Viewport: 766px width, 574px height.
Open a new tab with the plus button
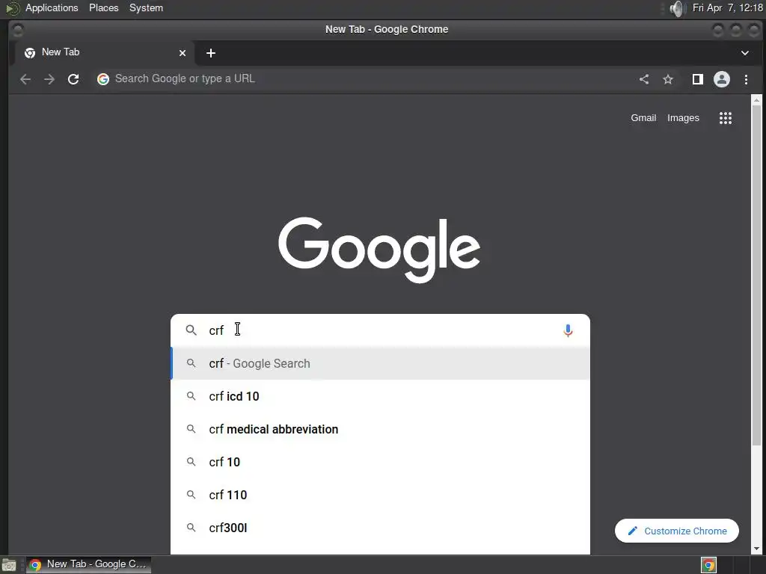[x=210, y=53]
